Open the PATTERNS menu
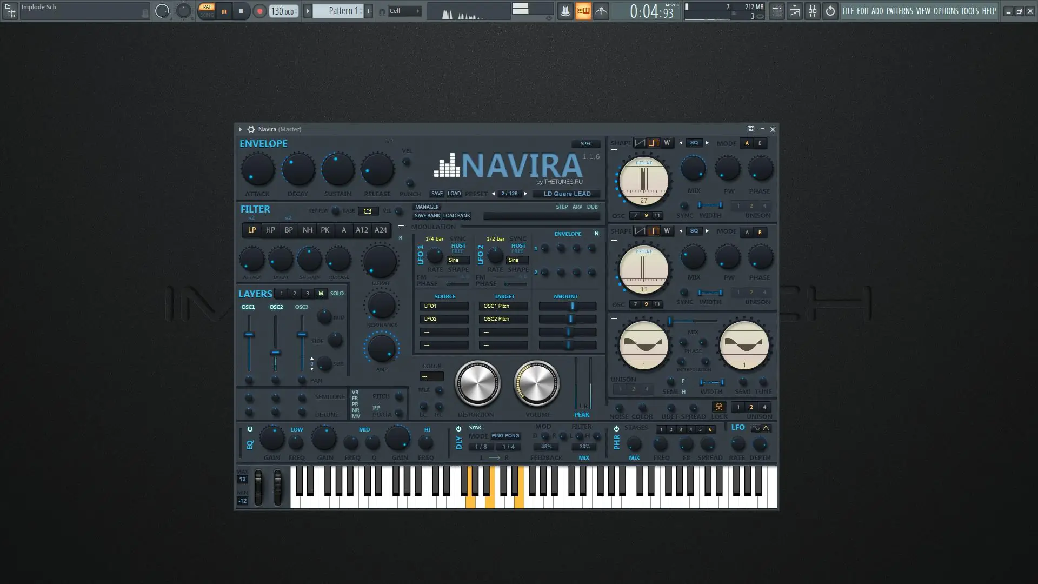Screen dimensions: 1038x584 click(x=899, y=11)
